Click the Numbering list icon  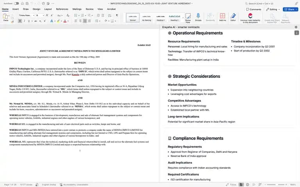coord(82,15)
